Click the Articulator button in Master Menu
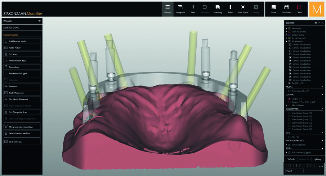326x176 pixels. (22, 80)
